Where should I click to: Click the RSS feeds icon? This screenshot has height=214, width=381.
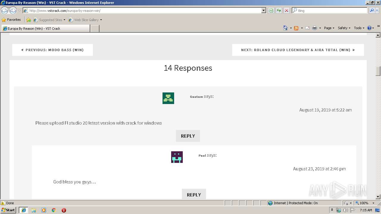(x=296, y=28)
